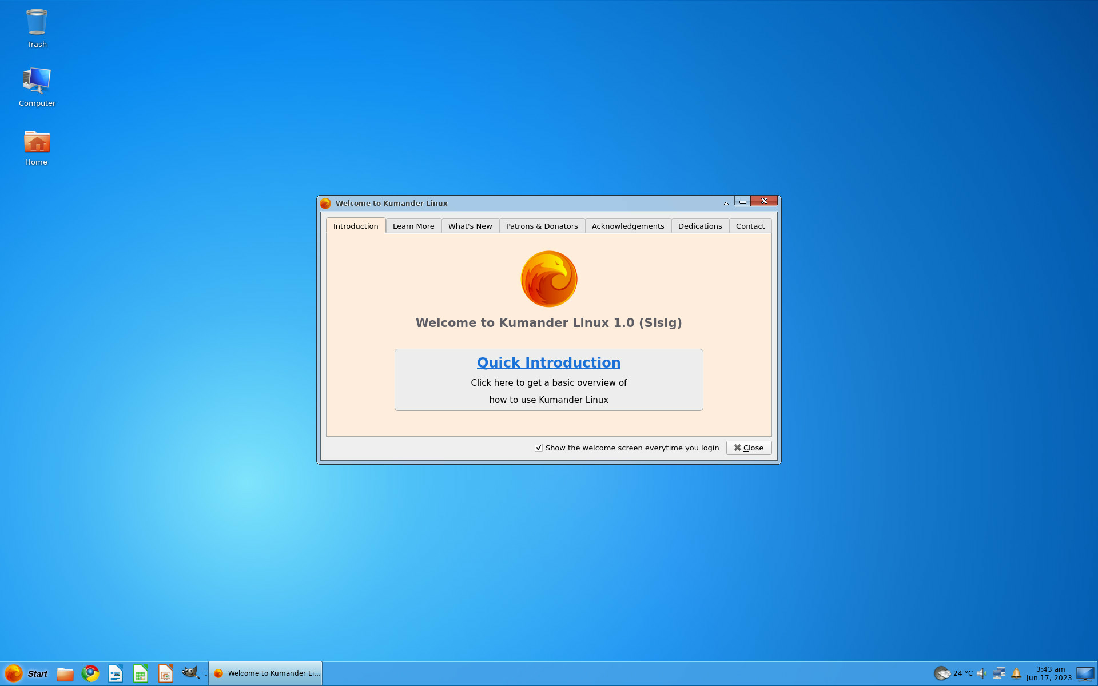Click the volume speaker tray icon

982,673
